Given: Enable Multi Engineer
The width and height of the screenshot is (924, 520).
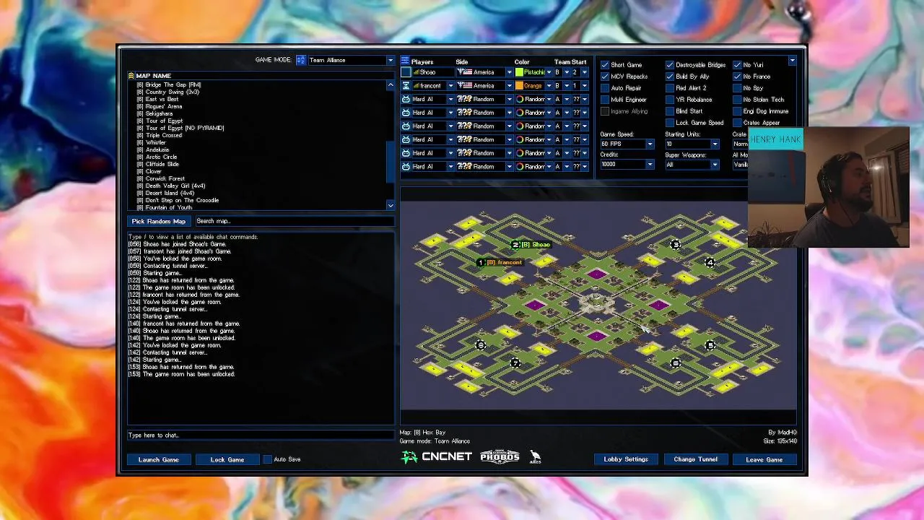Looking at the screenshot, I should tap(605, 100).
